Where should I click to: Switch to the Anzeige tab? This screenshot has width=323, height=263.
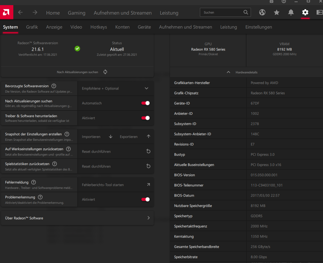(x=54, y=27)
